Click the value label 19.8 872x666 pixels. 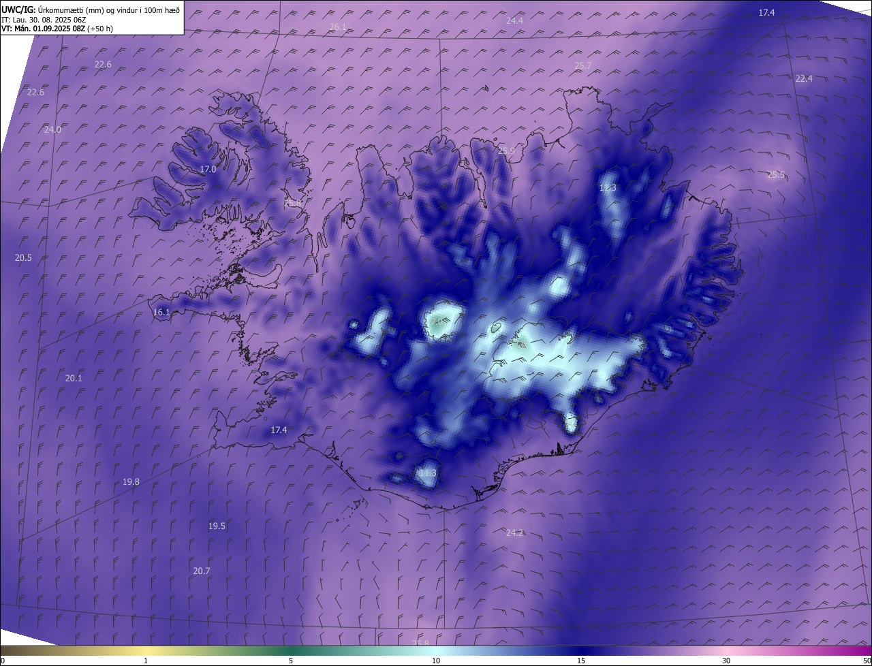tap(131, 481)
